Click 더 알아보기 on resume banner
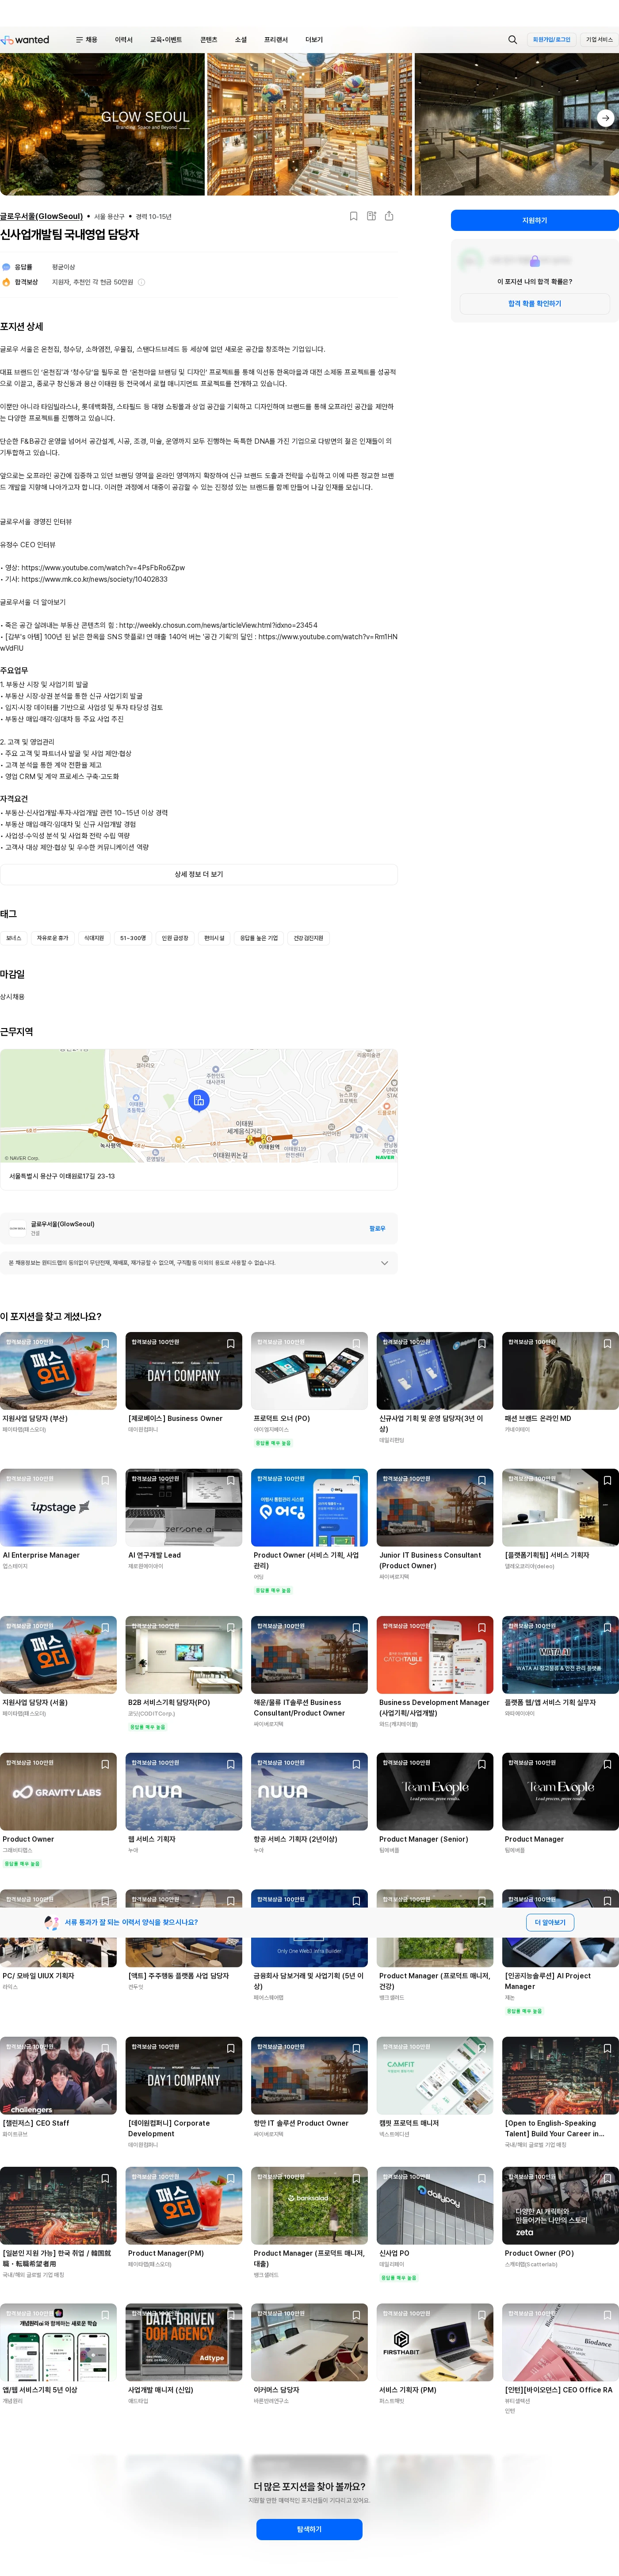This screenshot has height=2576, width=619. coord(550,1922)
